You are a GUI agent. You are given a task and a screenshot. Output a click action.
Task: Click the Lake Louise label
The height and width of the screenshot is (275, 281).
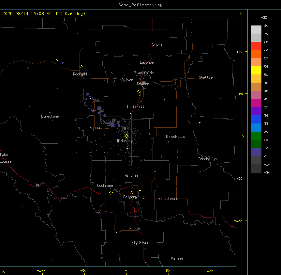(x=6, y=158)
